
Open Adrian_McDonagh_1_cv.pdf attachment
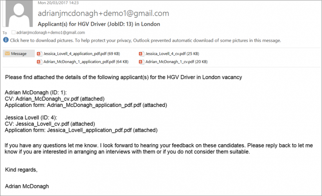pyautogui.click(x=173, y=62)
